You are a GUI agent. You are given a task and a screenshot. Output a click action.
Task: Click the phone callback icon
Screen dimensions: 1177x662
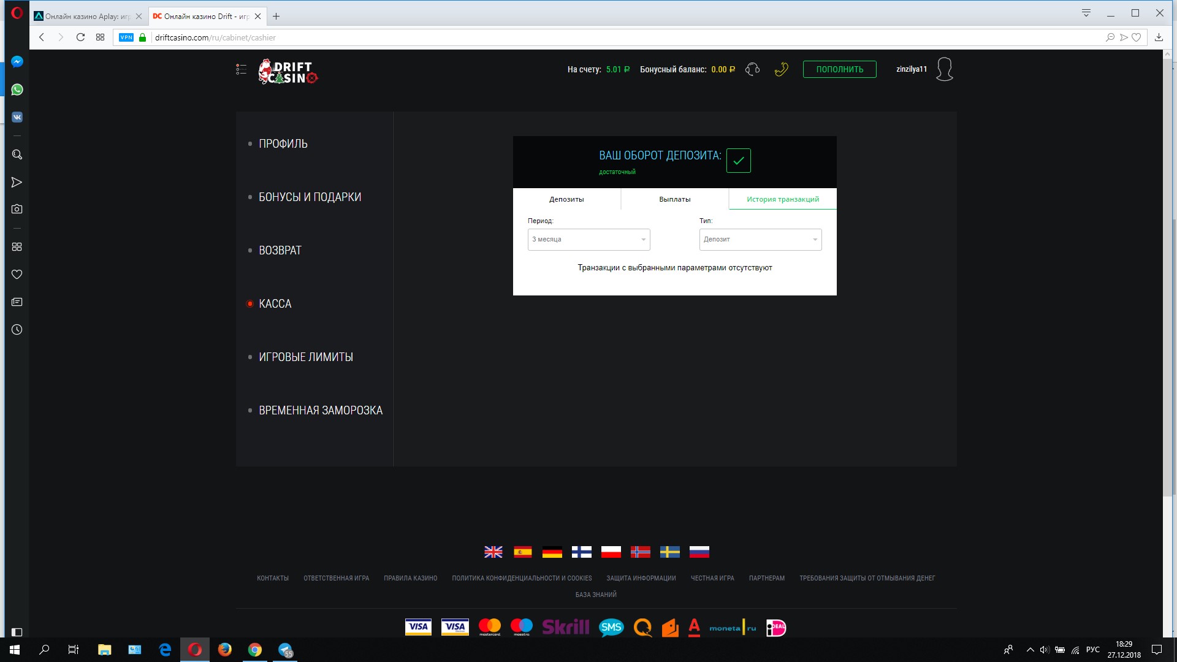click(781, 69)
